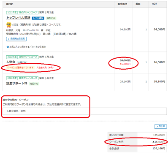Viewport: 168px width, 154px height.
Task: Click the coupon payment-method instruction sentence
Action: (42, 105)
